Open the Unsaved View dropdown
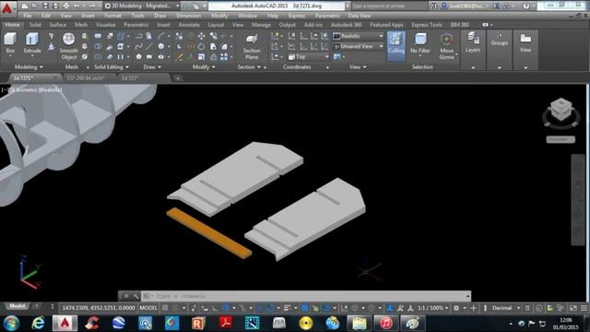The image size is (590, 332). pyautogui.click(x=359, y=46)
